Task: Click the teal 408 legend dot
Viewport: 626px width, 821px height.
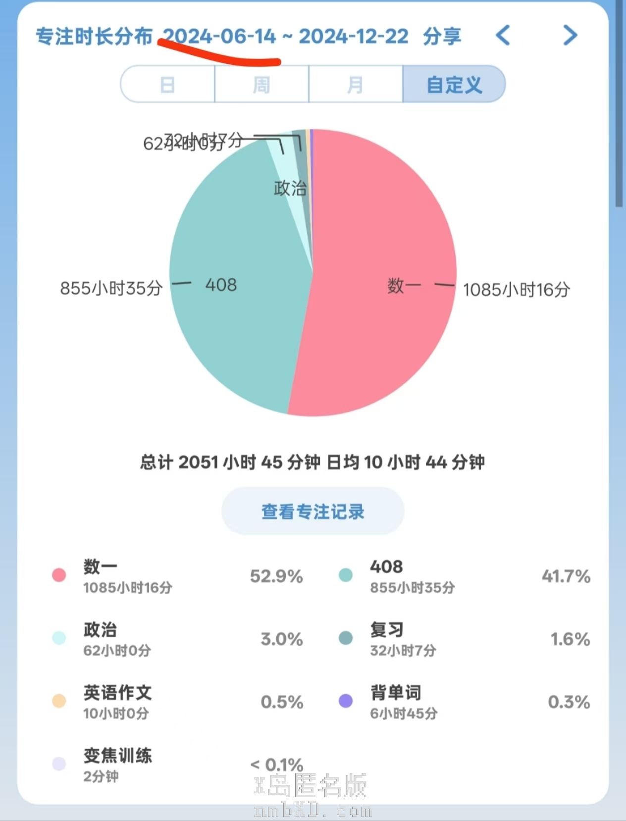Action: click(x=346, y=575)
